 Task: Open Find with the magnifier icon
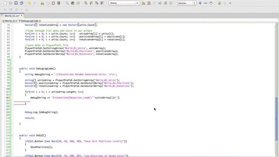67,3
